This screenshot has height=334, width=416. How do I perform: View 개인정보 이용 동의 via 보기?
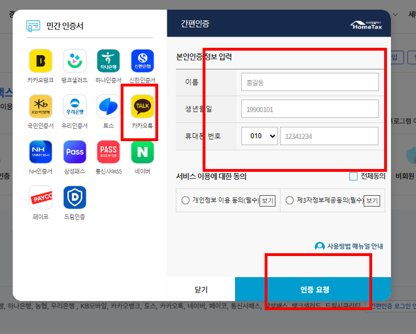click(x=267, y=200)
